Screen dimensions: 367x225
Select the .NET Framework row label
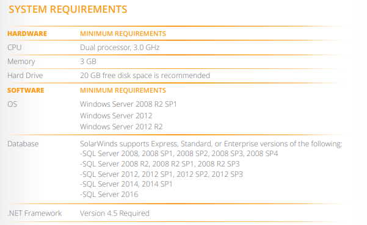tap(35, 213)
